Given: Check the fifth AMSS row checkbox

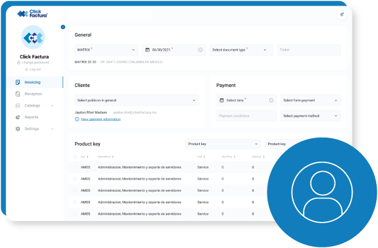Looking at the screenshot, I should 75,214.
